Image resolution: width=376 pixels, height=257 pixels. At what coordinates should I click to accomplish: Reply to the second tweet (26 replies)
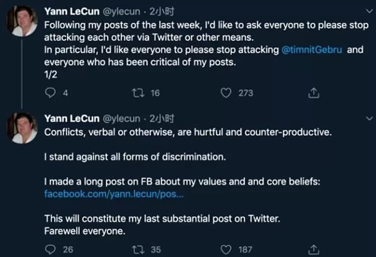click(x=50, y=249)
